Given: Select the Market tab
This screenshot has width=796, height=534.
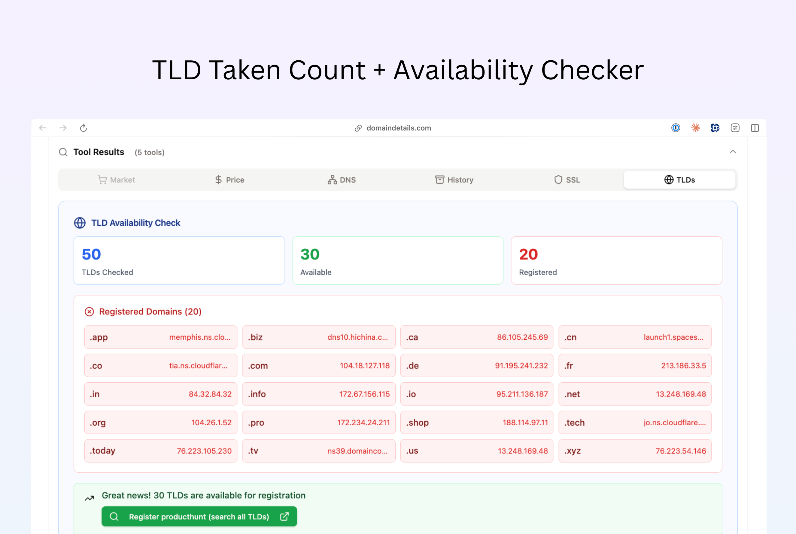Looking at the screenshot, I should pos(117,180).
